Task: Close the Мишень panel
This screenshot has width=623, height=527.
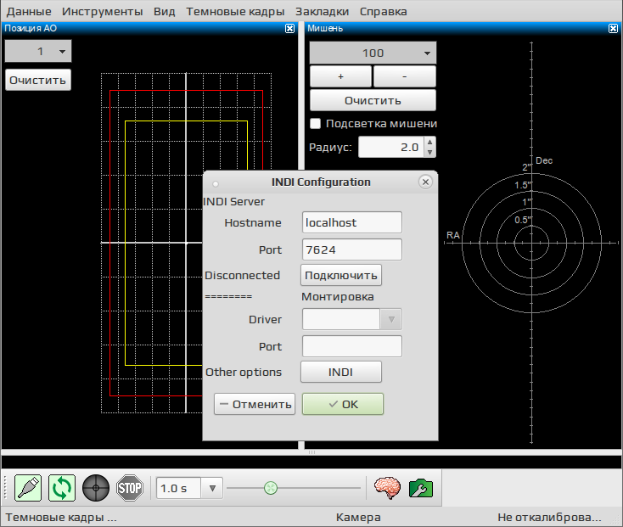Action: [613, 28]
